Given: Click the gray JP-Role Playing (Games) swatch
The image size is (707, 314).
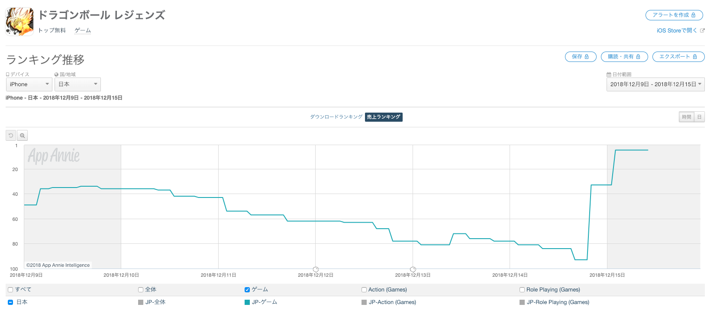Looking at the screenshot, I should 522,302.
